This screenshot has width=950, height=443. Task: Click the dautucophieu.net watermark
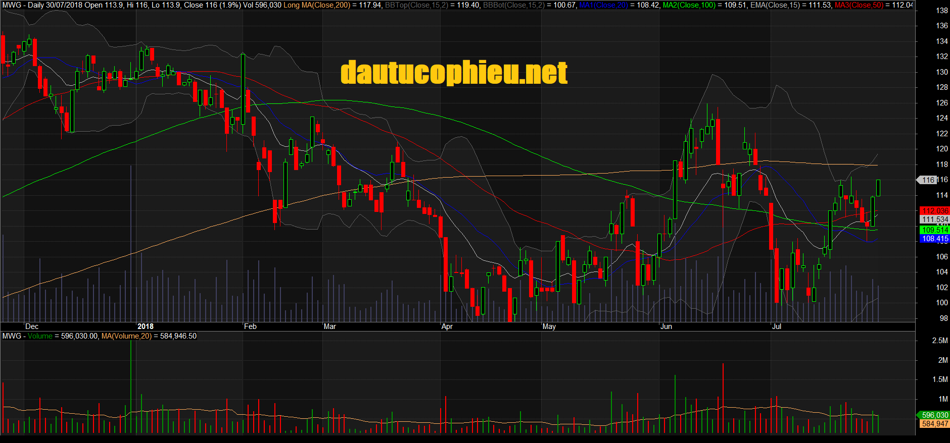point(454,73)
